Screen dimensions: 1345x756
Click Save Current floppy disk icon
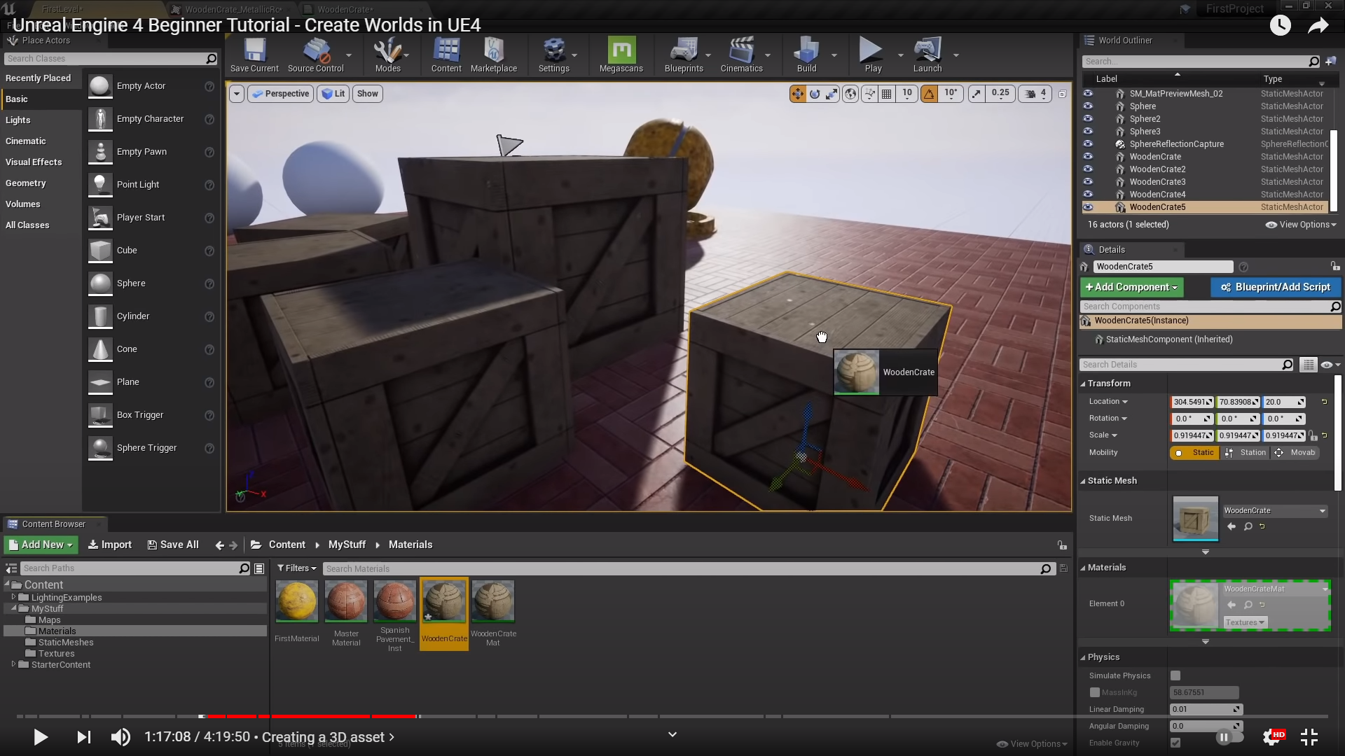click(254, 51)
